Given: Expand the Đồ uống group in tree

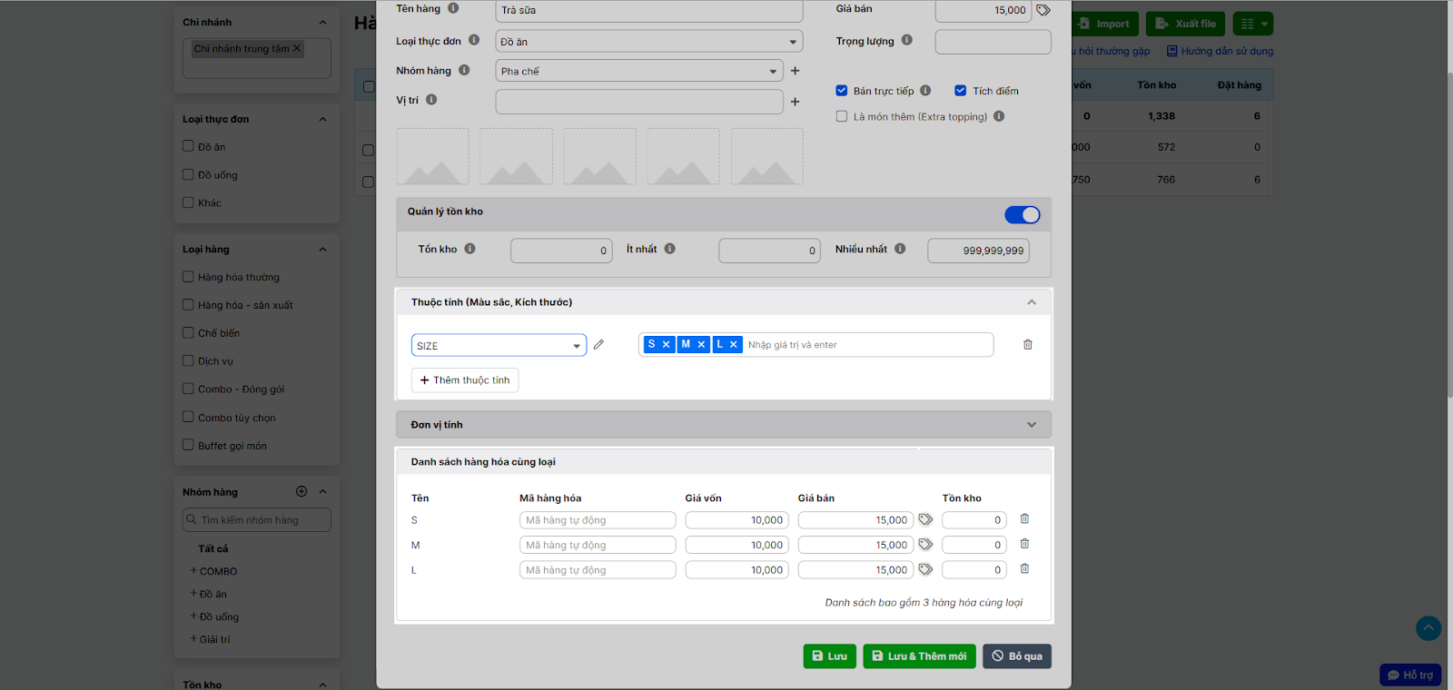Looking at the screenshot, I should [193, 616].
